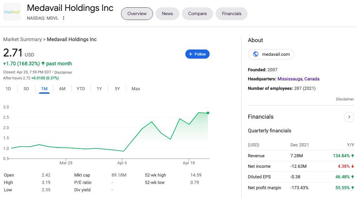Select the Max chart range

pos(136,89)
